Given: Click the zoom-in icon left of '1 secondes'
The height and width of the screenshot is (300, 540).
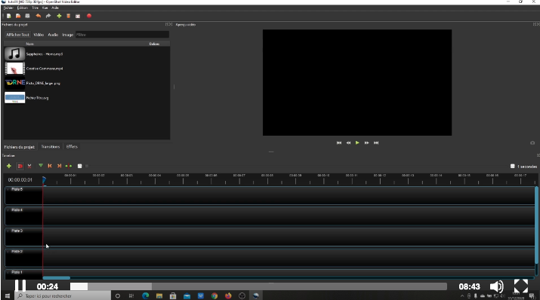Looking at the screenshot, I should coord(513,166).
